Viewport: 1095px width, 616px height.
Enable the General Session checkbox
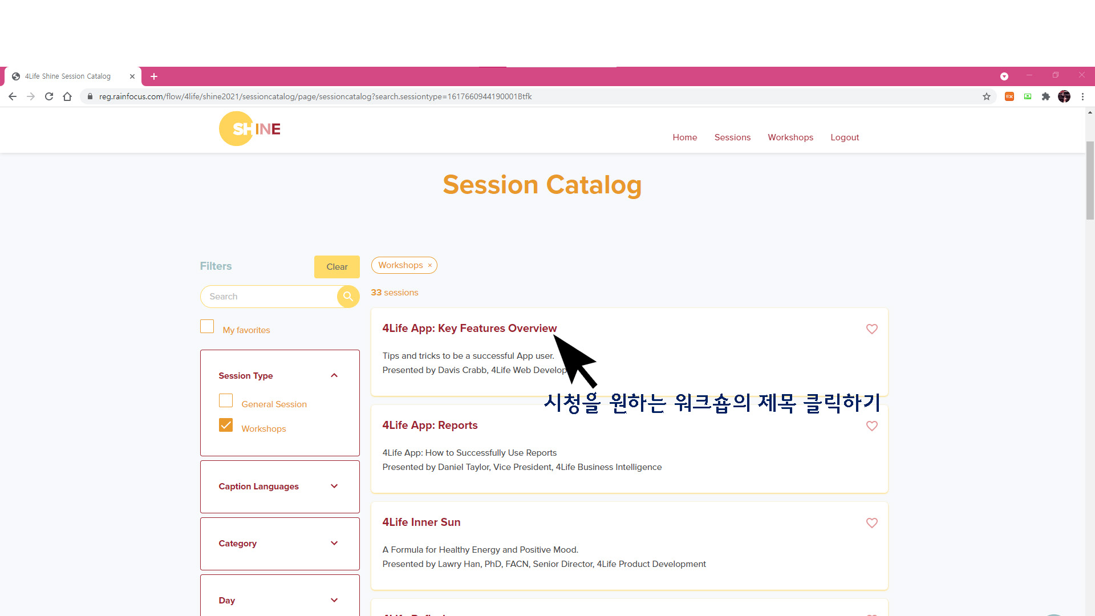(x=226, y=400)
